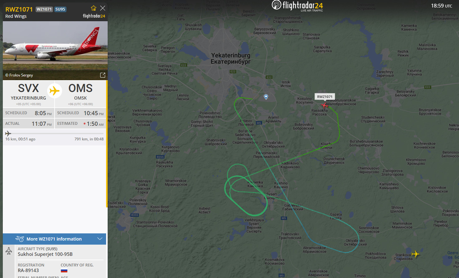The height and width of the screenshot is (278, 459).
Task: Click the flight progress bar plane marker
Action: pyautogui.click(x=8, y=134)
